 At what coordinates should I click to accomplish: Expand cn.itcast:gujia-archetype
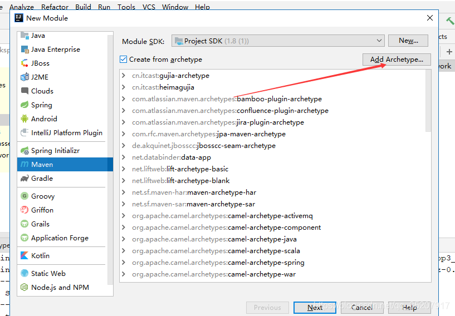pos(124,76)
